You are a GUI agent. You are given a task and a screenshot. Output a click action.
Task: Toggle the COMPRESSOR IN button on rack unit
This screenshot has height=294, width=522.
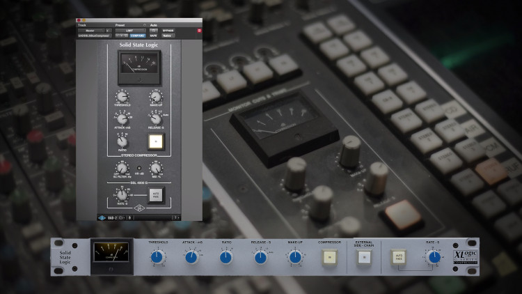tap(330, 257)
